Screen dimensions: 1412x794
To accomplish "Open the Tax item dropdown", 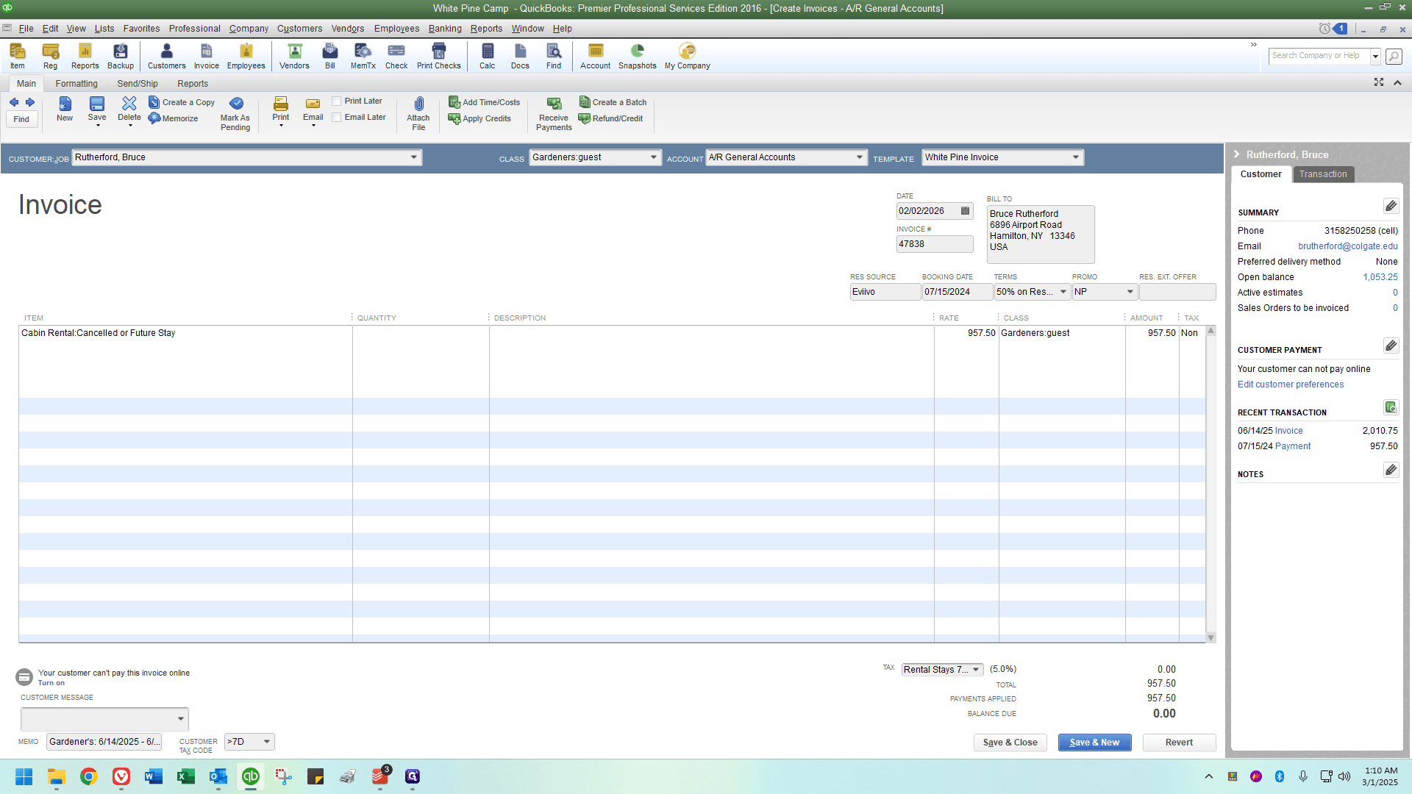I will 976,670.
